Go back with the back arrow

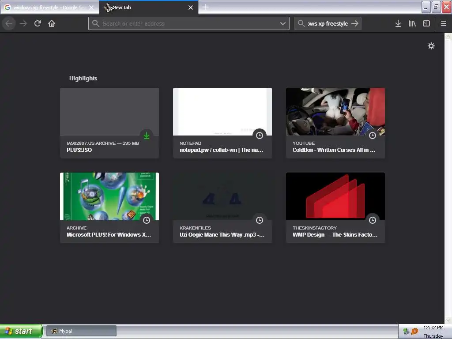click(9, 23)
